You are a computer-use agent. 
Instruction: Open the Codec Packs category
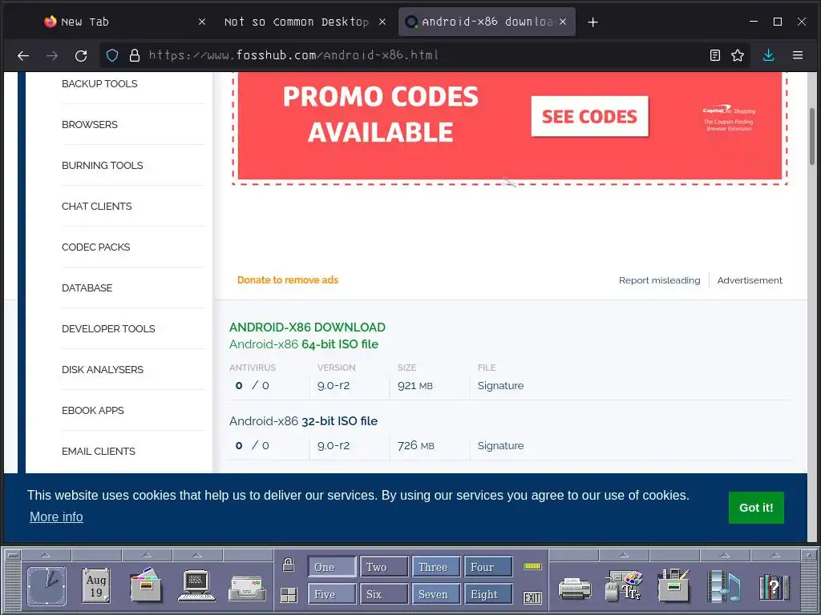(x=96, y=247)
